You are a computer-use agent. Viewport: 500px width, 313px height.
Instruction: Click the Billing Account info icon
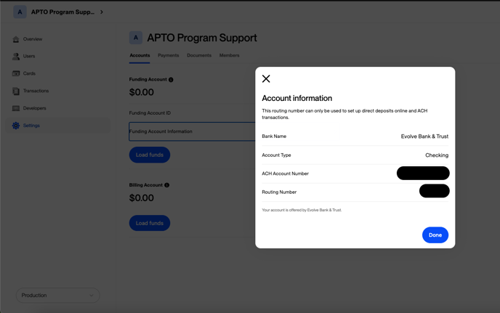[x=166, y=185]
